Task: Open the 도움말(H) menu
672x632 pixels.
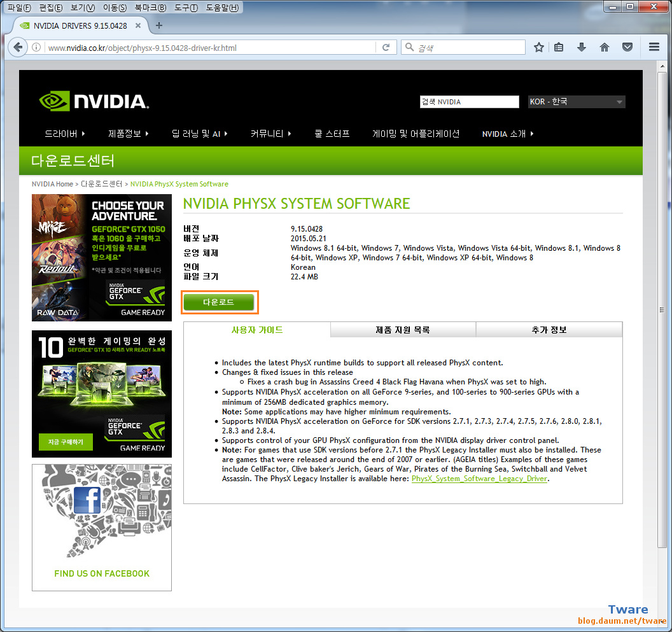Action: pyautogui.click(x=222, y=8)
